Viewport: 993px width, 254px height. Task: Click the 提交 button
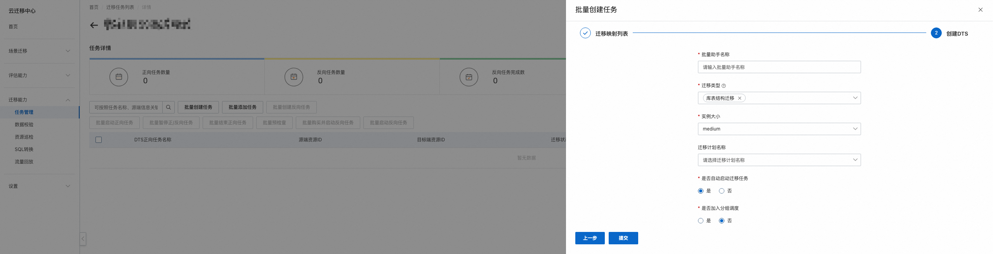click(623, 238)
